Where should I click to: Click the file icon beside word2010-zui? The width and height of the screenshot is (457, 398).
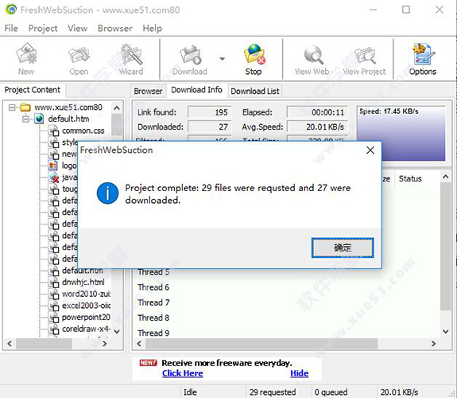pyautogui.click(x=53, y=294)
